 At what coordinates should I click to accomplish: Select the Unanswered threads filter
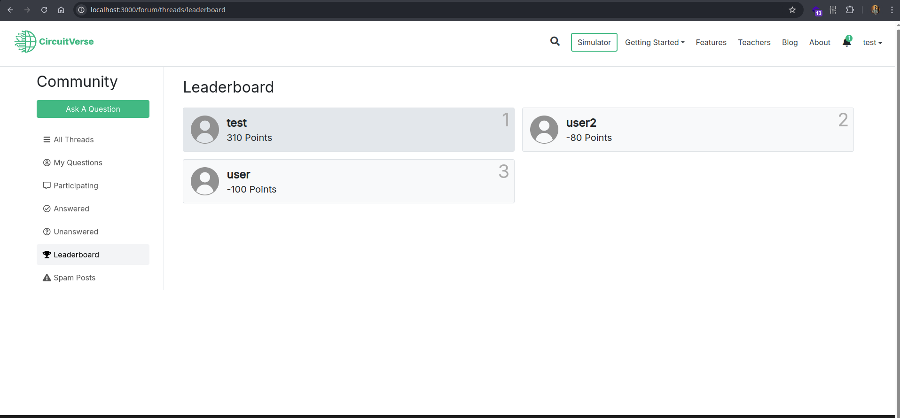point(76,232)
